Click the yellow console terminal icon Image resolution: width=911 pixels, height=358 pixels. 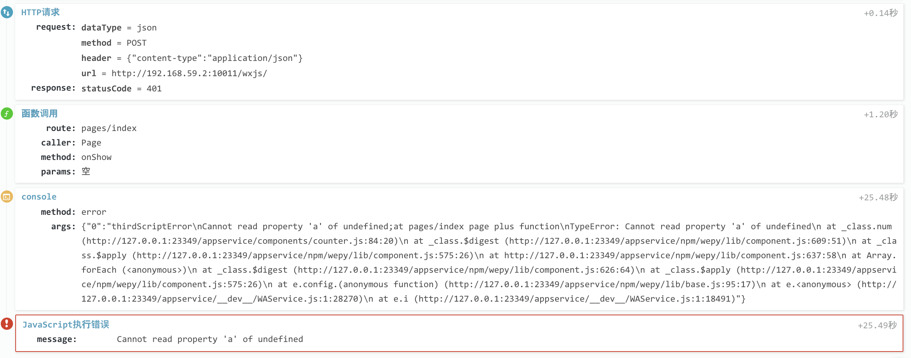point(6,197)
